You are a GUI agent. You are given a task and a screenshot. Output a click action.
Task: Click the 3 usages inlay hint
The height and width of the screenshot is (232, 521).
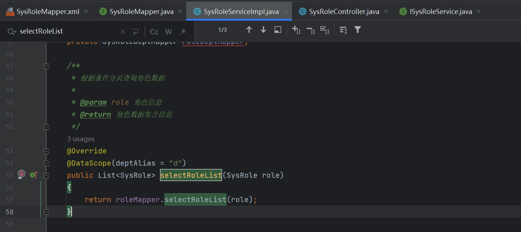(x=81, y=139)
